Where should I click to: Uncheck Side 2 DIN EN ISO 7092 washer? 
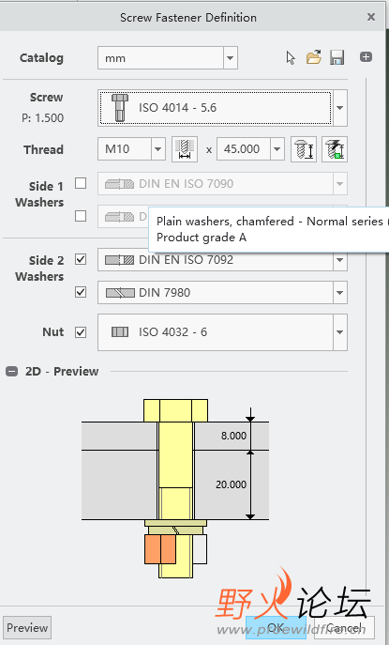pyautogui.click(x=81, y=259)
